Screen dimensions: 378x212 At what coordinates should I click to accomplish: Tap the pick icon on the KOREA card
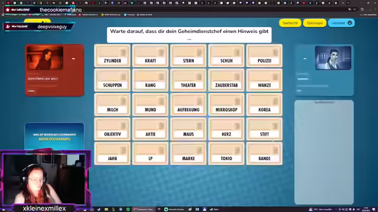(275, 101)
